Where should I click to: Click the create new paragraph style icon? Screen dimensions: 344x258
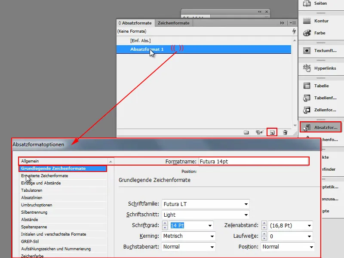(x=272, y=132)
